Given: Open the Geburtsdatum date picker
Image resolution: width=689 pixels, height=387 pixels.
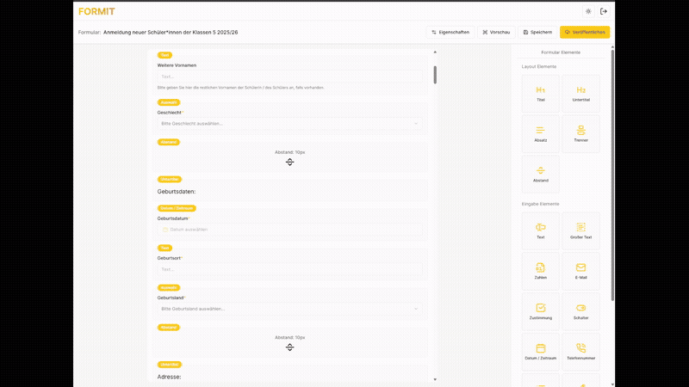Looking at the screenshot, I should pyautogui.click(x=289, y=230).
